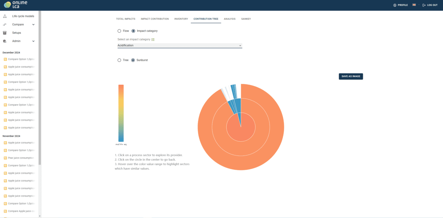
Task: Expand the Compare sidebar menu chevron
Action: coord(34,25)
